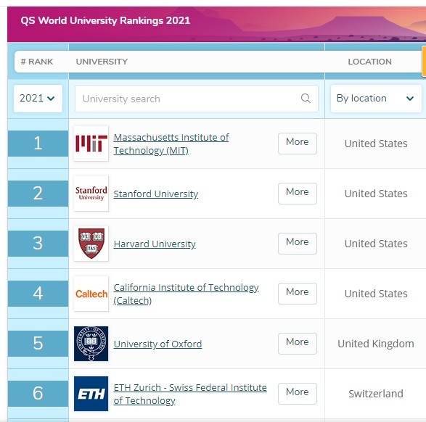Click the magnifier search icon

(x=306, y=98)
